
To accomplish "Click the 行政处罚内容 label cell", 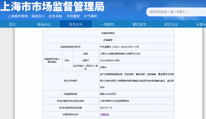I will point(71,94).
